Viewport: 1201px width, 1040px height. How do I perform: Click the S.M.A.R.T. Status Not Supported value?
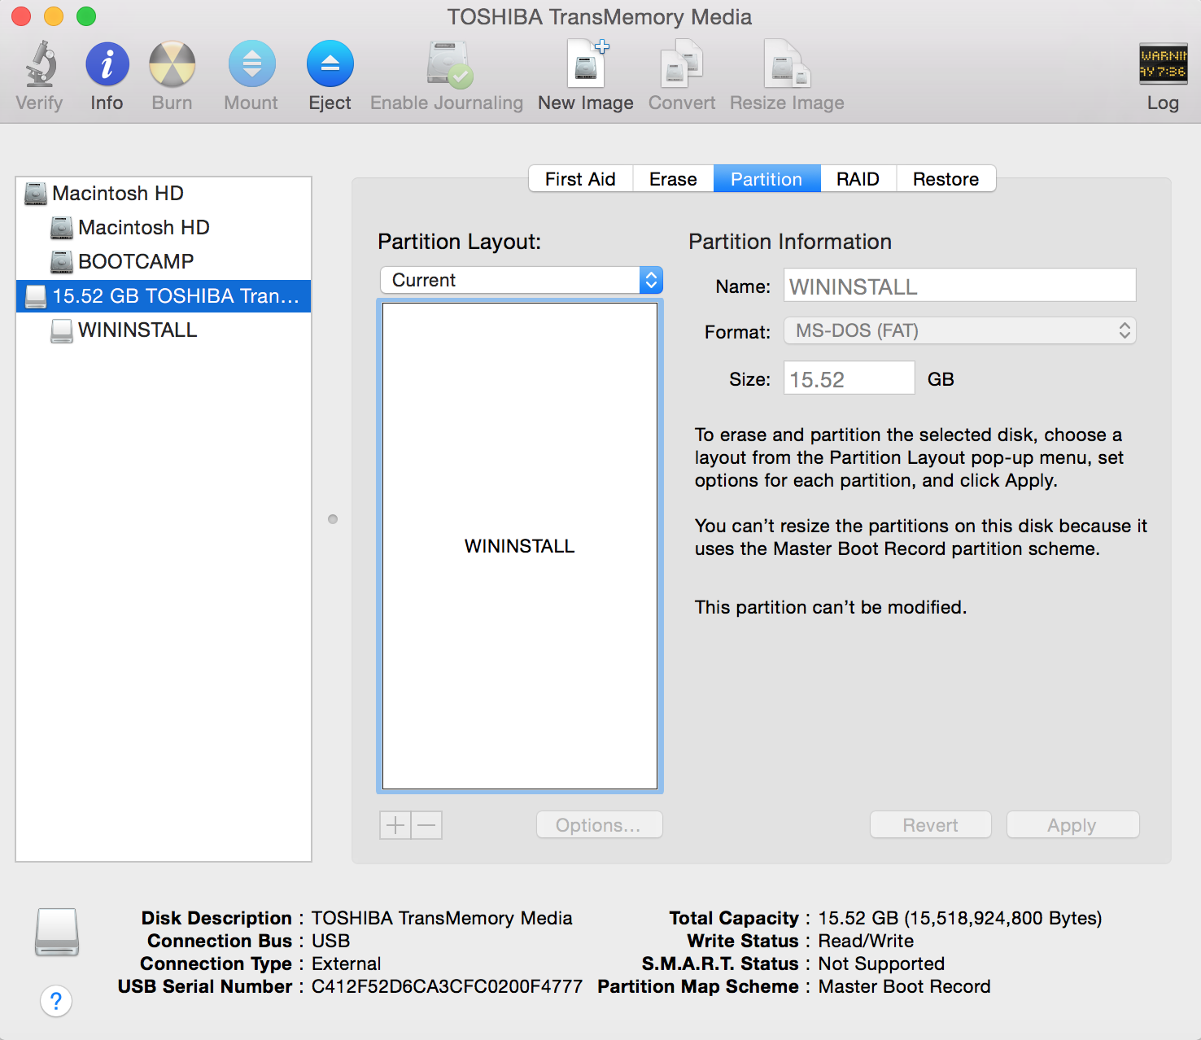click(881, 964)
